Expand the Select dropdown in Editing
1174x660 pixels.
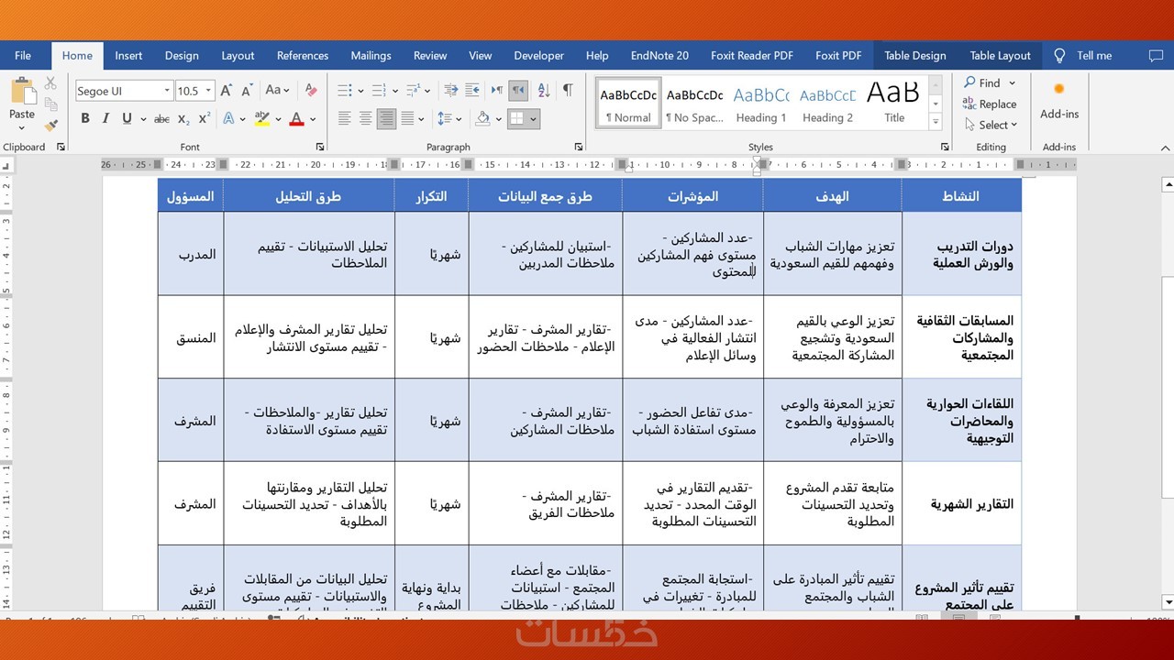[1013, 126]
